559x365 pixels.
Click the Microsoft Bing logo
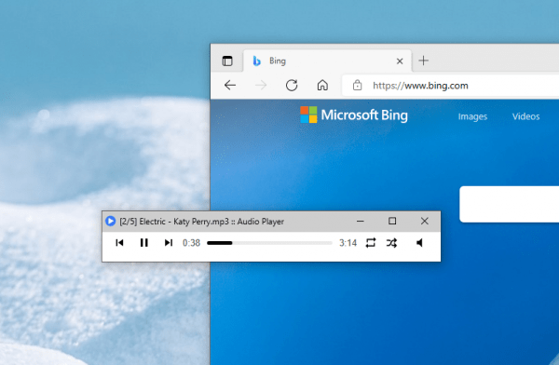(354, 115)
